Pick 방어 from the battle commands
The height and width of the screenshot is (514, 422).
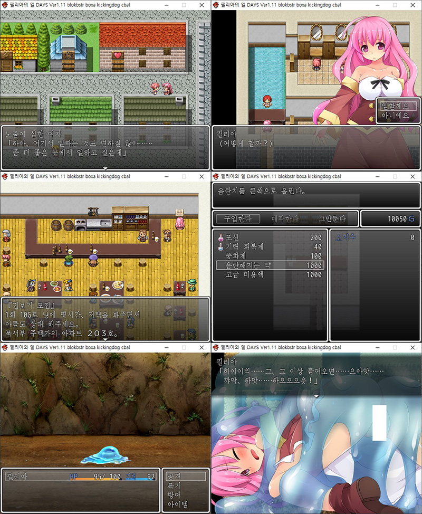[x=174, y=495]
